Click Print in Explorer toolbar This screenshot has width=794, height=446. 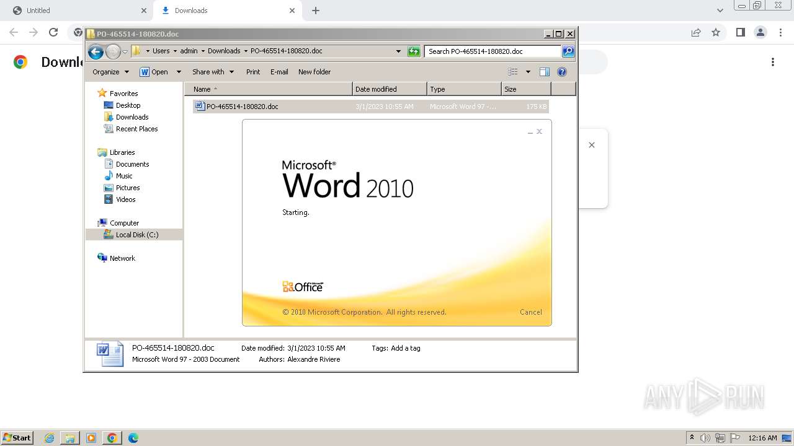[253, 72]
